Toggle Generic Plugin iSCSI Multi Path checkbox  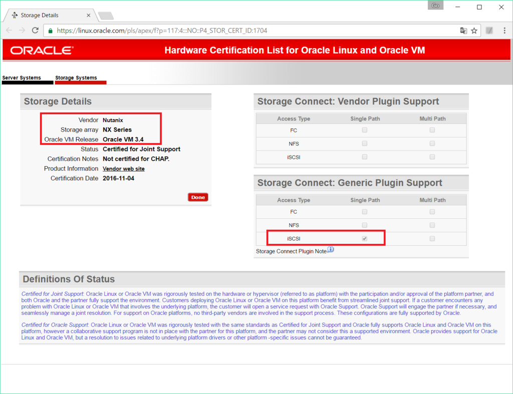click(x=432, y=239)
